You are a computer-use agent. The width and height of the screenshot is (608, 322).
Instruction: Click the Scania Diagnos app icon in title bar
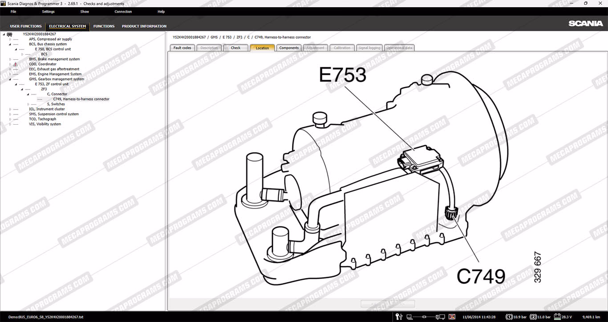tap(3, 4)
